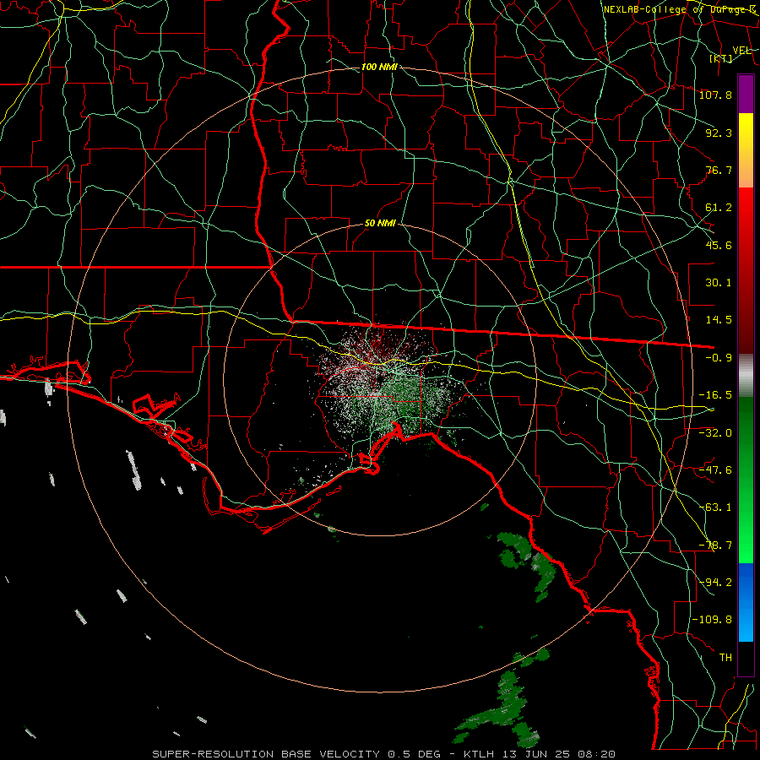The height and width of the screenshot is (760, 760).
Task: Click the -16.5 velocity scale value
Action: [x=715, y=395]
